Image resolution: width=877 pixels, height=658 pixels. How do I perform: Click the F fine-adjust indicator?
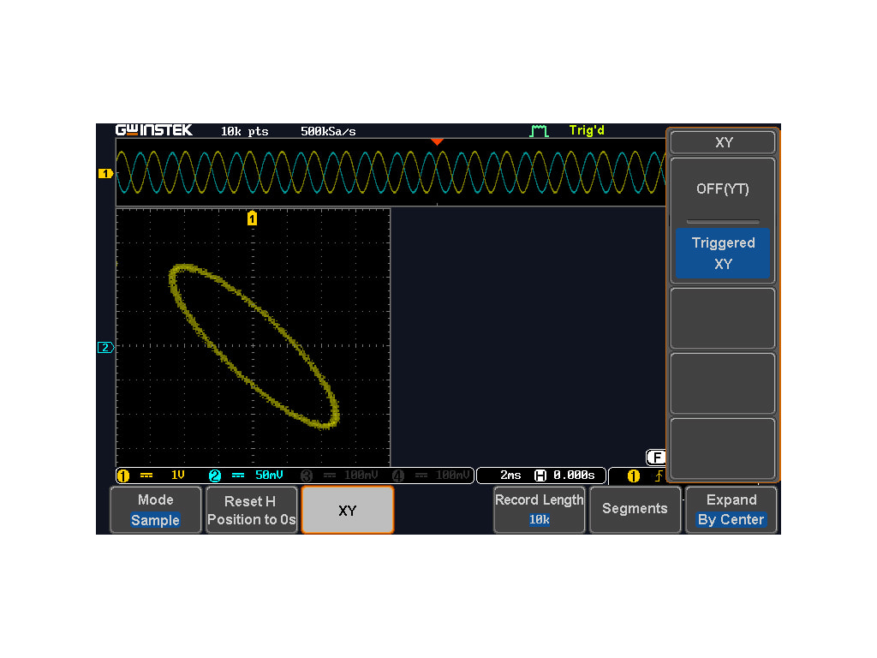(x=657, y=457)
